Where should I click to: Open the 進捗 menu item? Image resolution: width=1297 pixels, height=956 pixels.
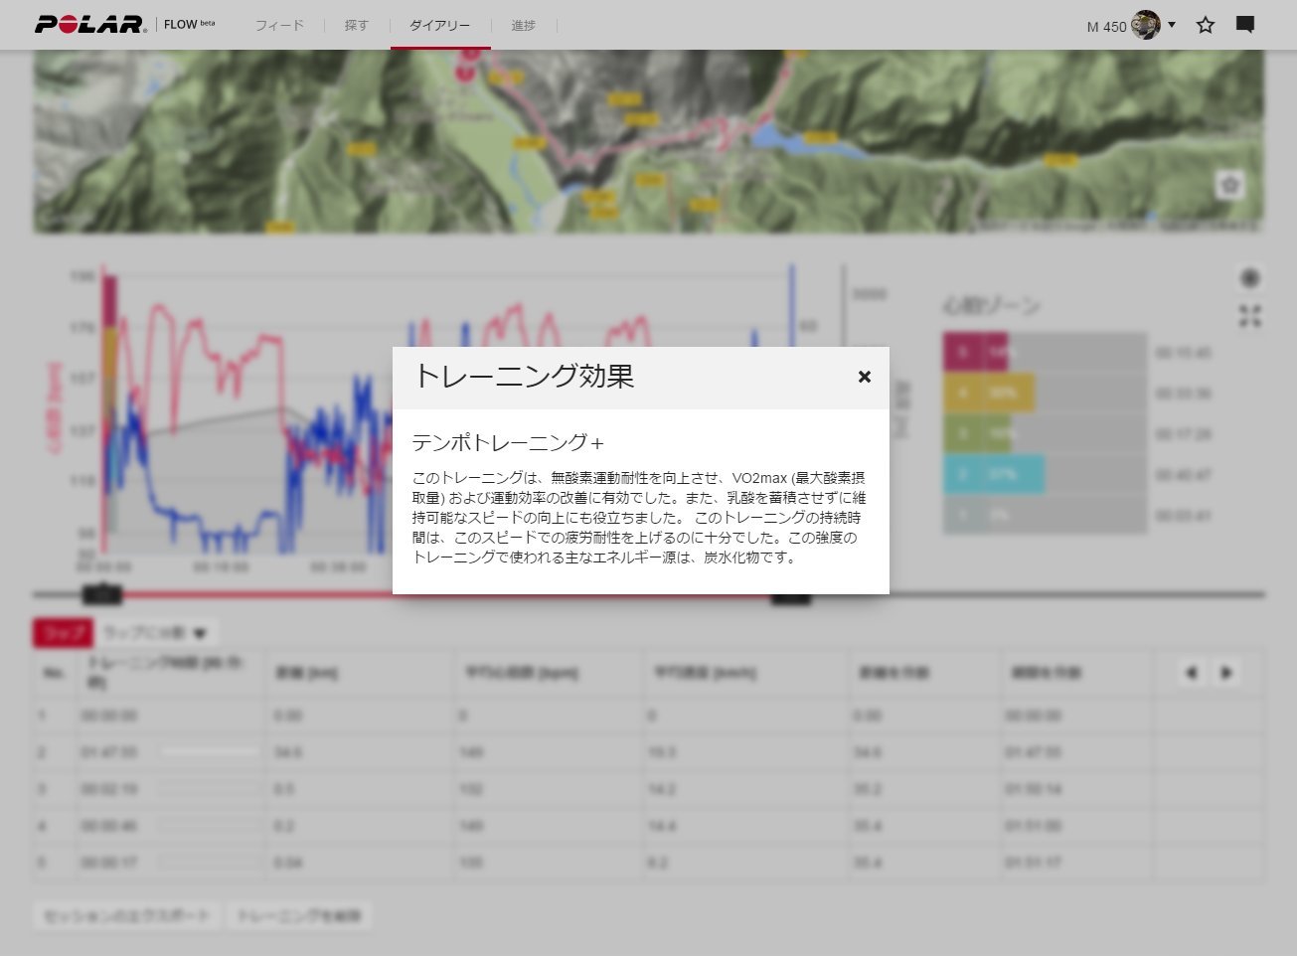523,25
